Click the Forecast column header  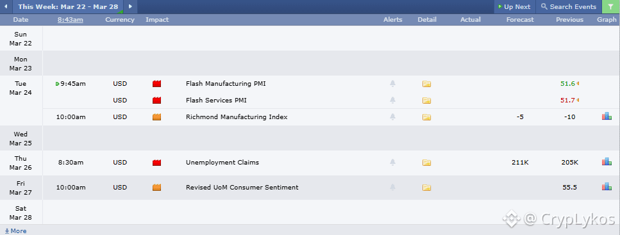pos(520,20)
